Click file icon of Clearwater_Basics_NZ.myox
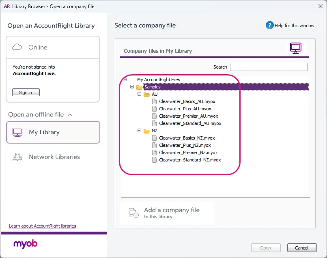The width and height of the screenshot is (327, 258). (x=154, y=138)
